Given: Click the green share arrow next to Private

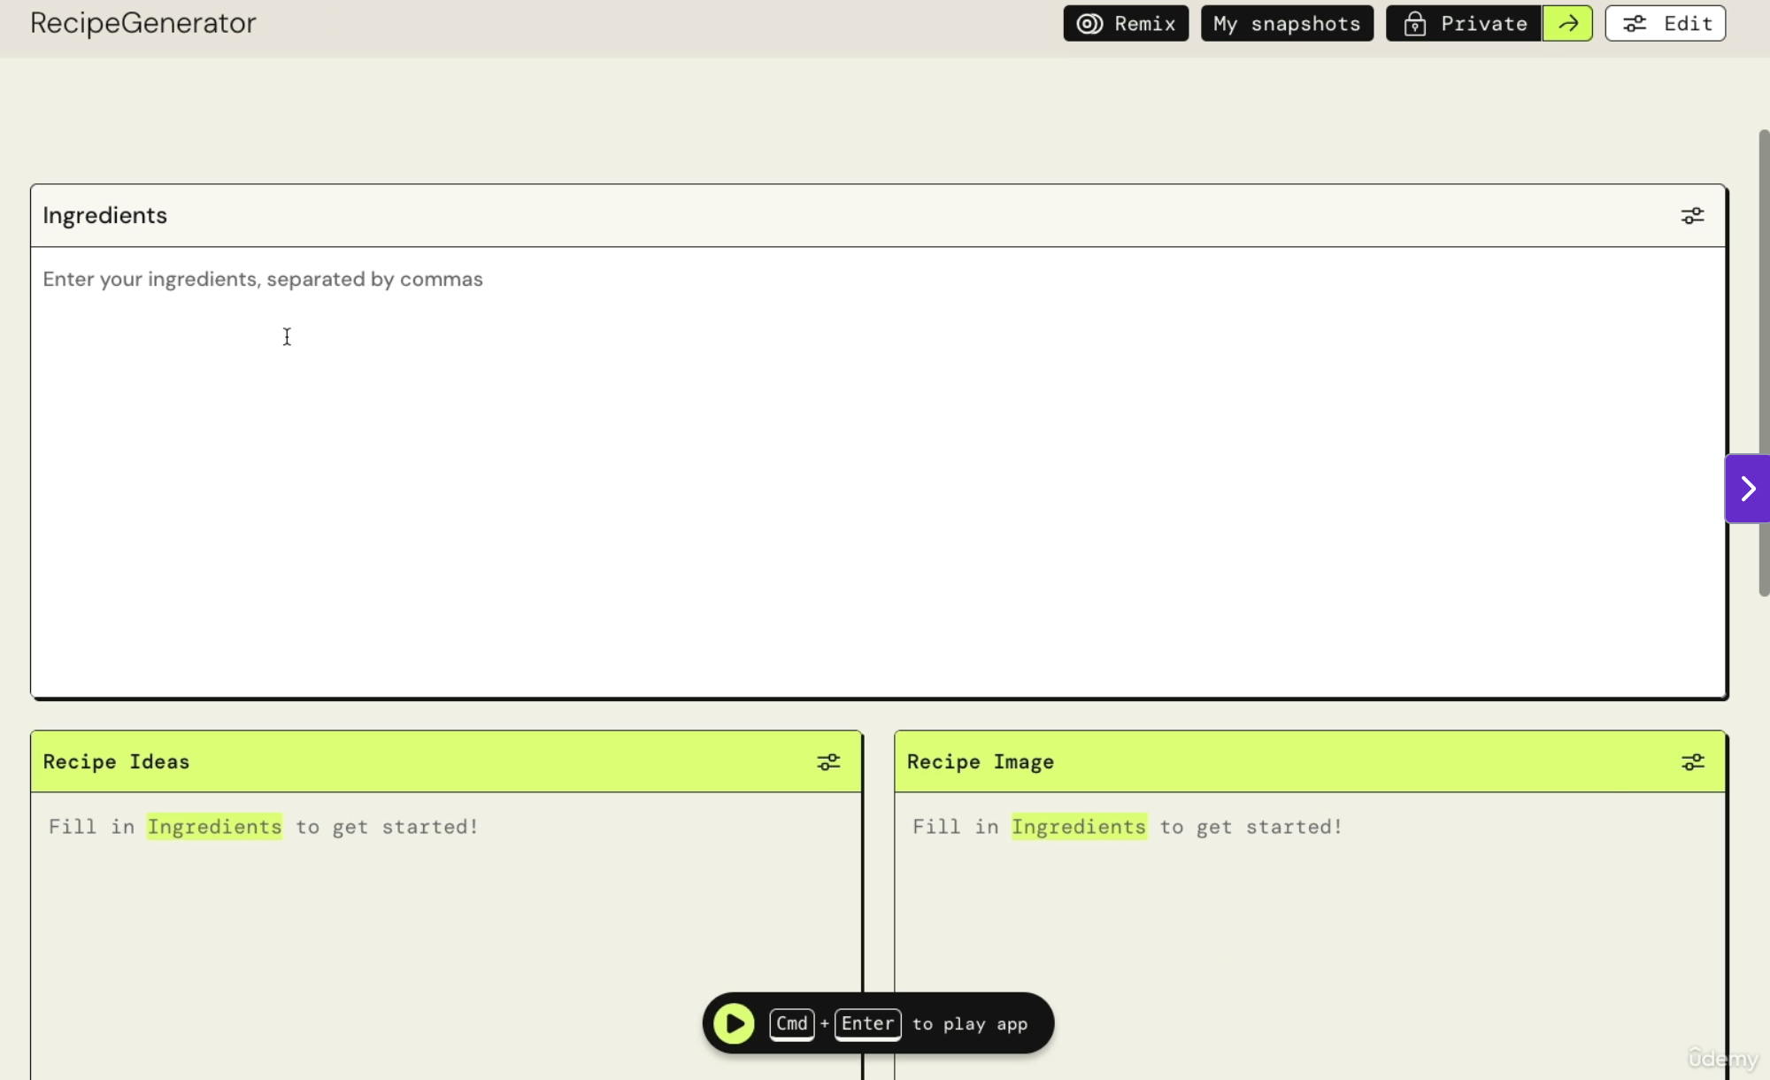Looking at the screenshot, I should [1567, 24].
